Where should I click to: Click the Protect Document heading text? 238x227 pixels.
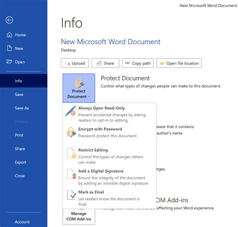point(125,78)
